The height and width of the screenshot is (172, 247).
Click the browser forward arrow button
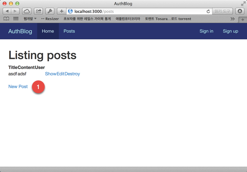(x=15, y=11)
